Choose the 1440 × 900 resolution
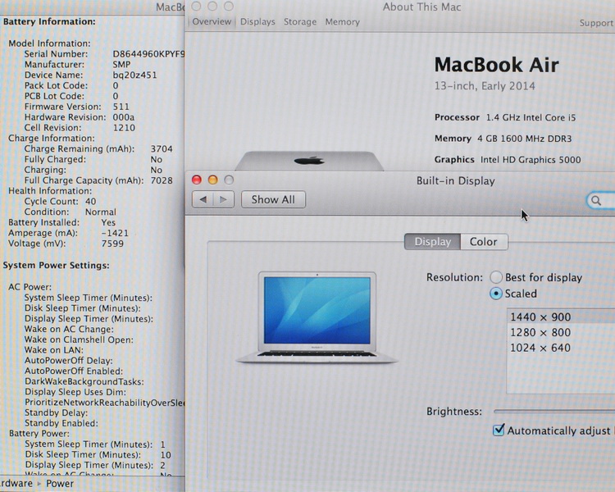The width and height of the screenshot is (615, 492). pyautogui.click(x=561, y=317)
